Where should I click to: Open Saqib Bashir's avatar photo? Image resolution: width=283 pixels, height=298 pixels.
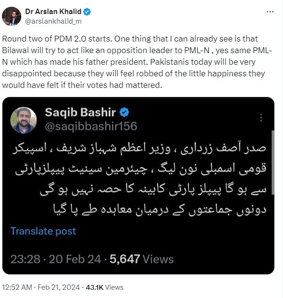click(23, 120)
